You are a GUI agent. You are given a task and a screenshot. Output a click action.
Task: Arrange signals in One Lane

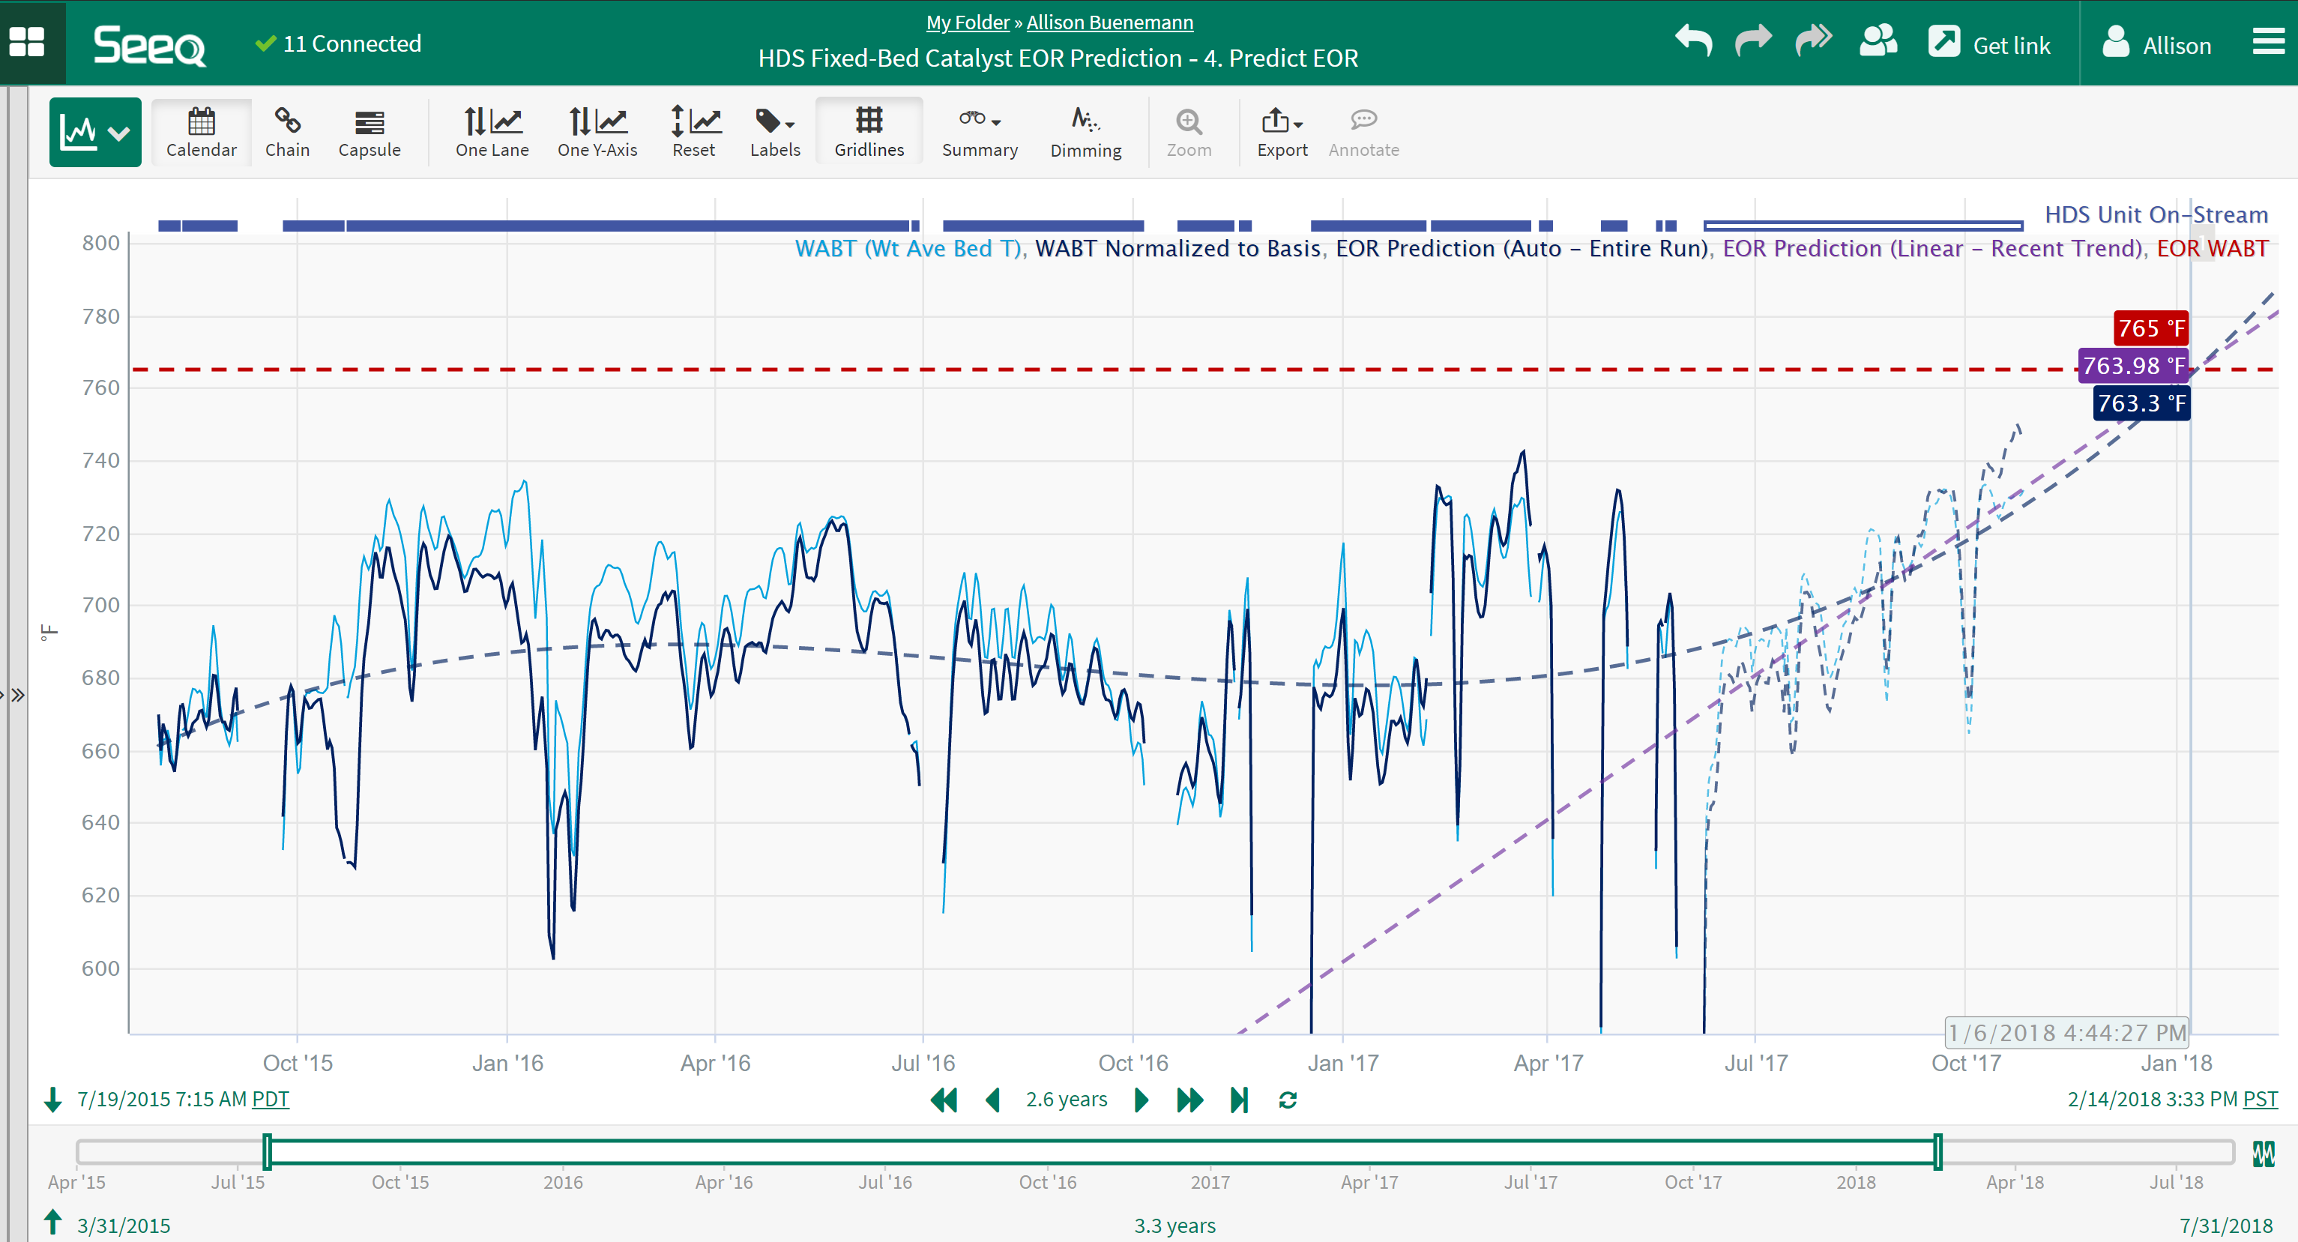click(x=492, y=133)
